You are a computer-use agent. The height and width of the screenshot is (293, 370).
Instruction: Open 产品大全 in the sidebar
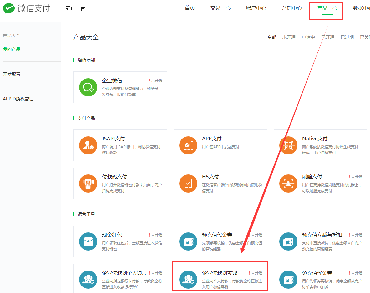[x=12, y=36]
